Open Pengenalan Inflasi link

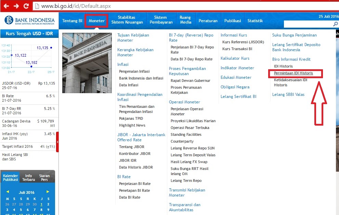tap(134, 71)
